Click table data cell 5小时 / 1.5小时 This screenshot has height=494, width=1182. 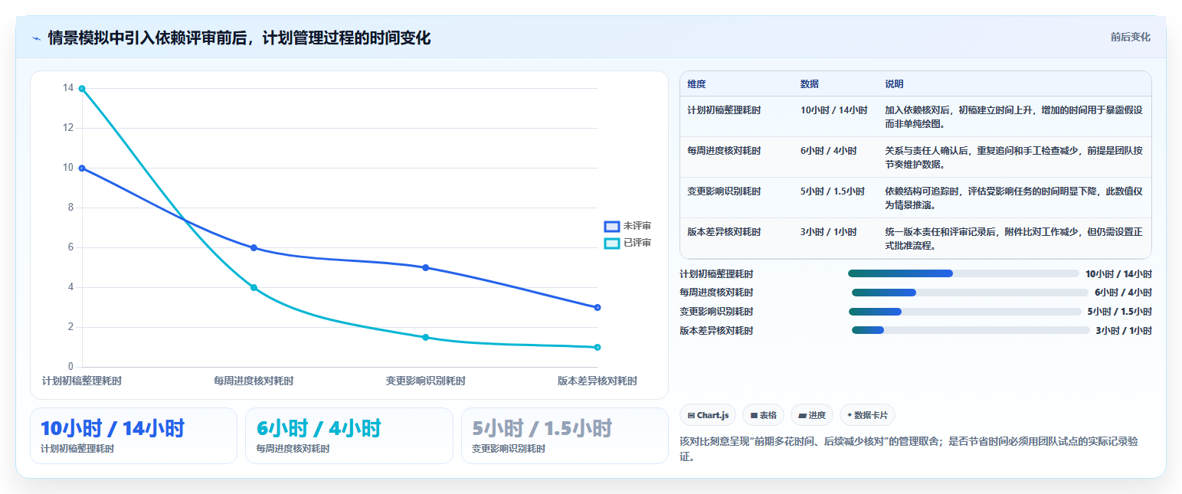click(833, 191)
